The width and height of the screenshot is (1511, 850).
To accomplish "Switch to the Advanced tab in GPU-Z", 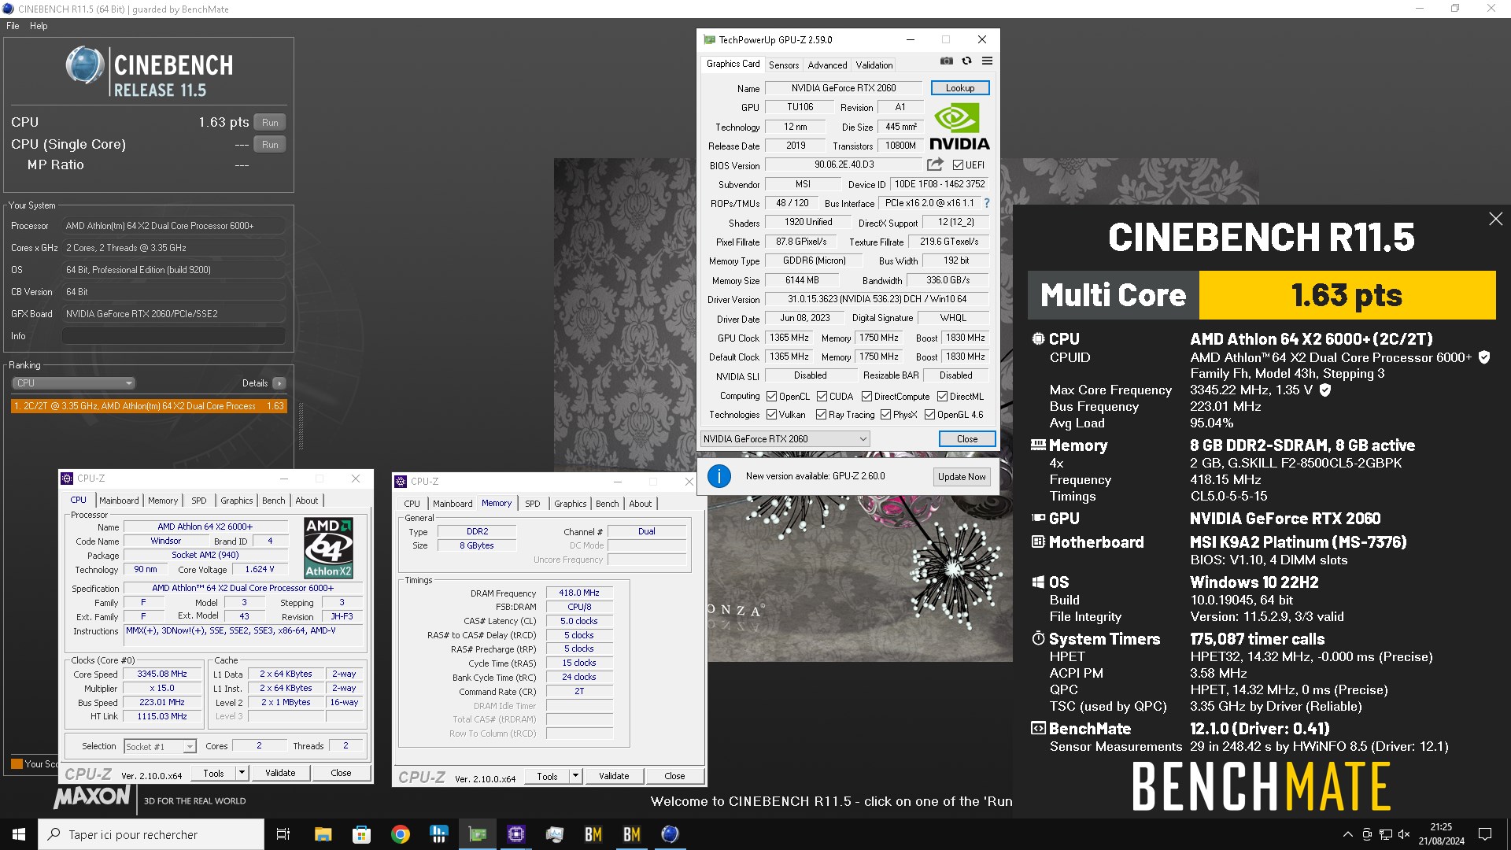I will (x=827, y=65).
